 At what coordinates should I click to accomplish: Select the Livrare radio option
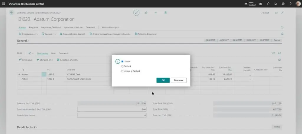122,61
